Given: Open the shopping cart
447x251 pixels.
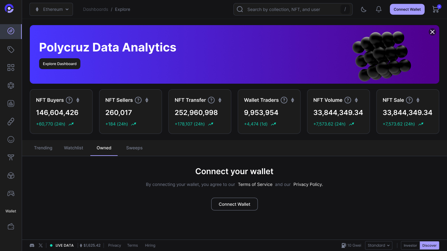Looking at the screenshot, I should [x=436, y=9].
